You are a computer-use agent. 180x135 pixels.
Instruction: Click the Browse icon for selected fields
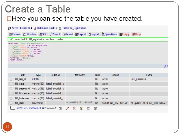60,108
